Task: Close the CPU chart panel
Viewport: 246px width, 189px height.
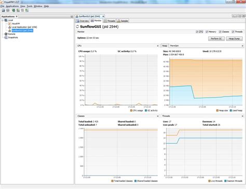Action: pyautogui.click(x=158, y=46)
